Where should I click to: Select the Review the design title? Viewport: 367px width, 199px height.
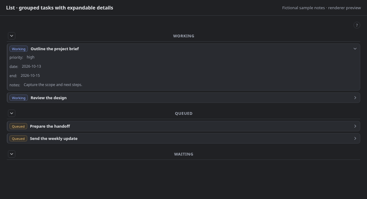(x=49, y=98)
